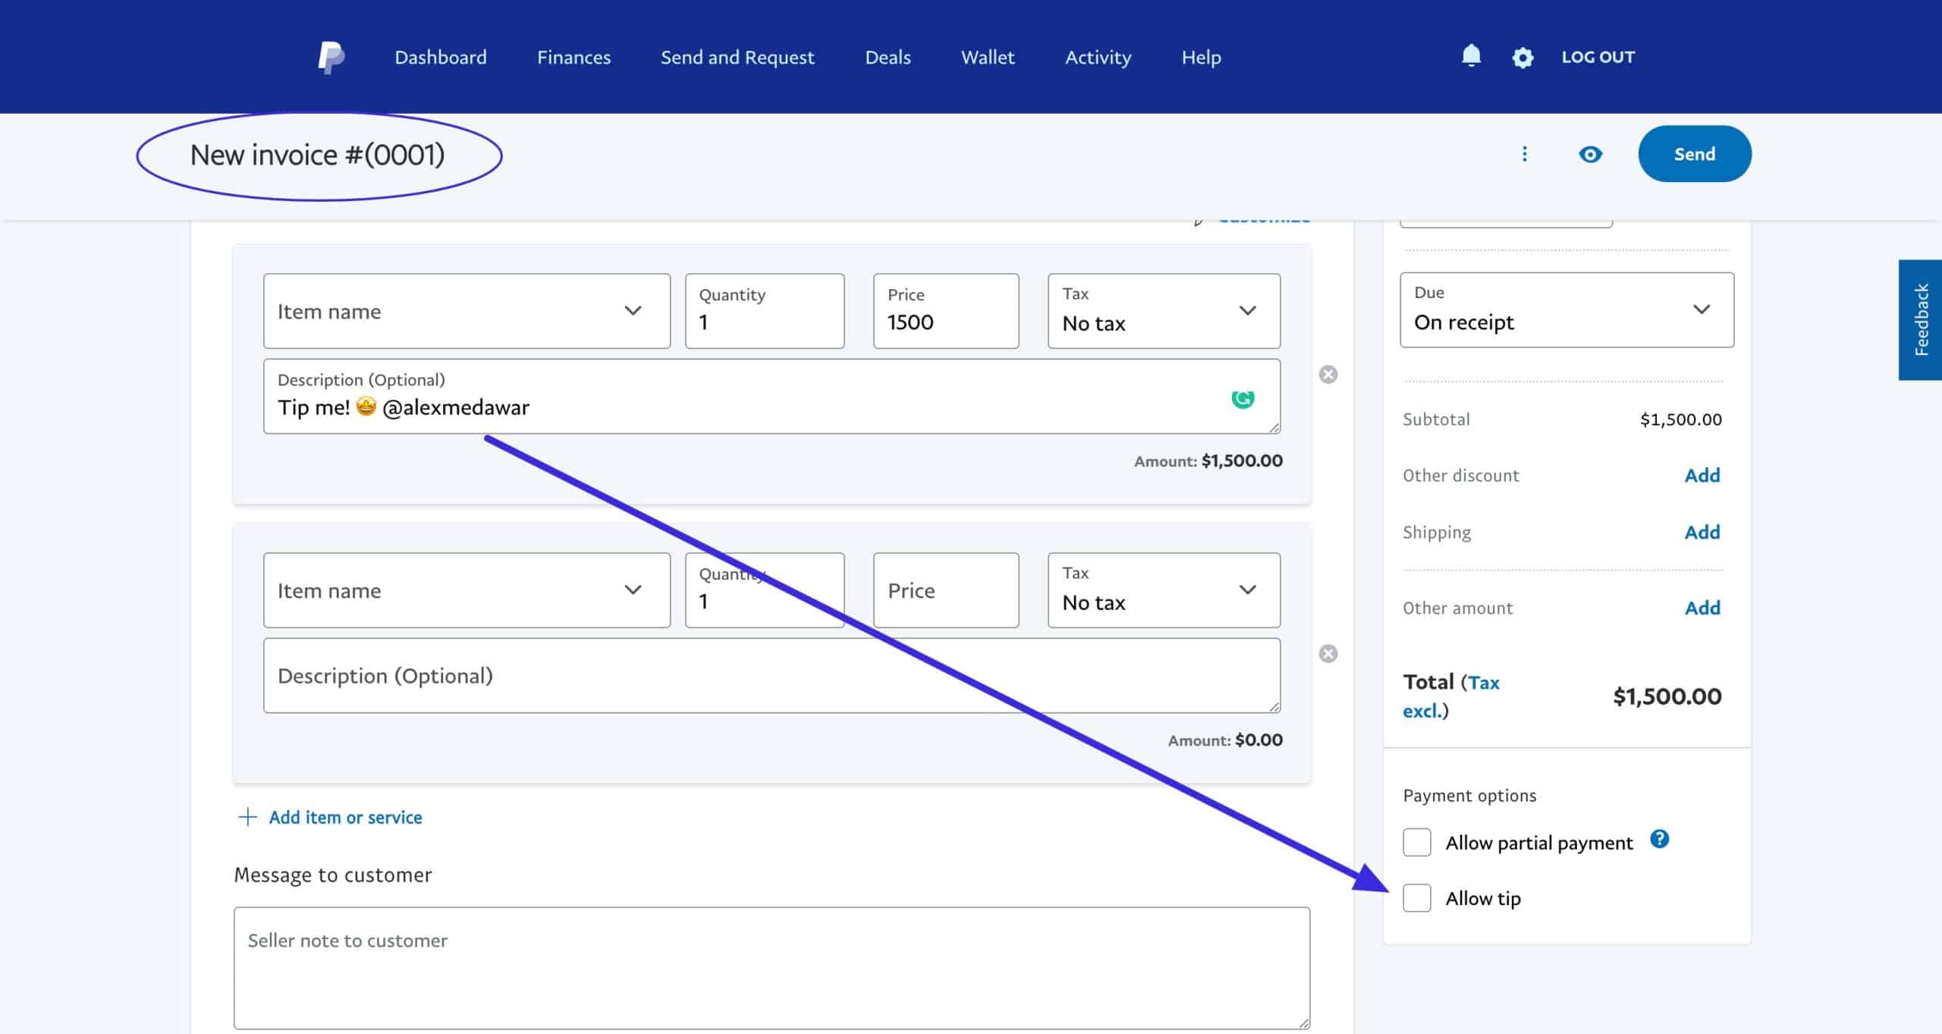Open the three-dot invoice options menu

click(x=1525, y=155)
